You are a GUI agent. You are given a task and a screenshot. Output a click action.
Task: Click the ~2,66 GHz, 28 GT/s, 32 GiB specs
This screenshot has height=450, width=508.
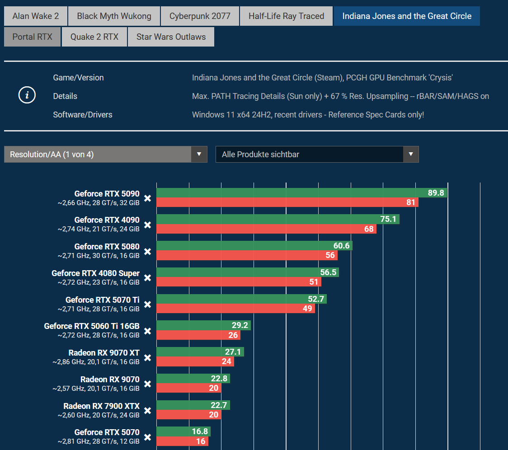pos(99,203)
